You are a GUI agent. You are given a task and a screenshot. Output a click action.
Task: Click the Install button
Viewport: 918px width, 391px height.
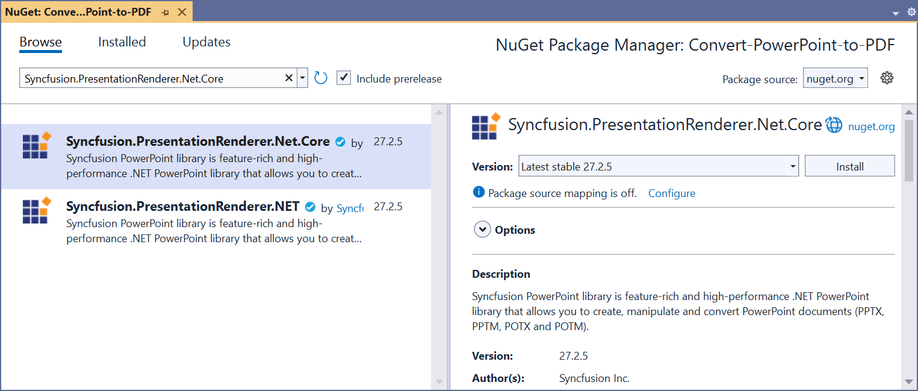(x=850, y=166)
